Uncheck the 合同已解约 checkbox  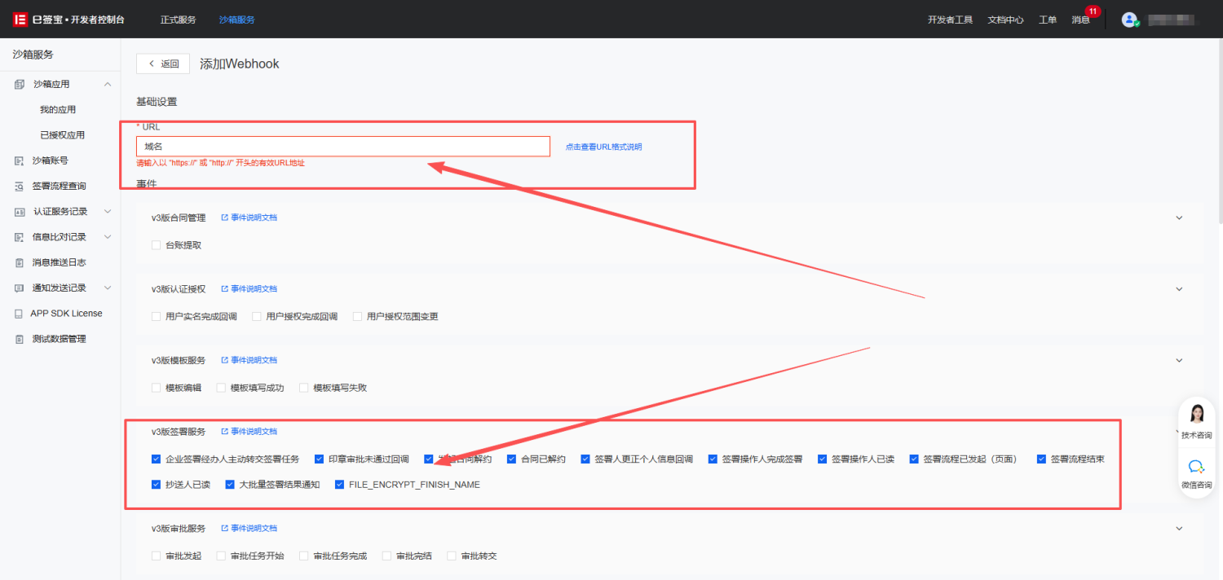(x=512, y=459)
